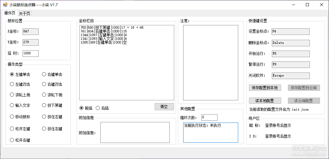This screenshot has height=159, width=329.
Task: Click the 开始运行 hotkey field F8
Action: tap(291, 54)
